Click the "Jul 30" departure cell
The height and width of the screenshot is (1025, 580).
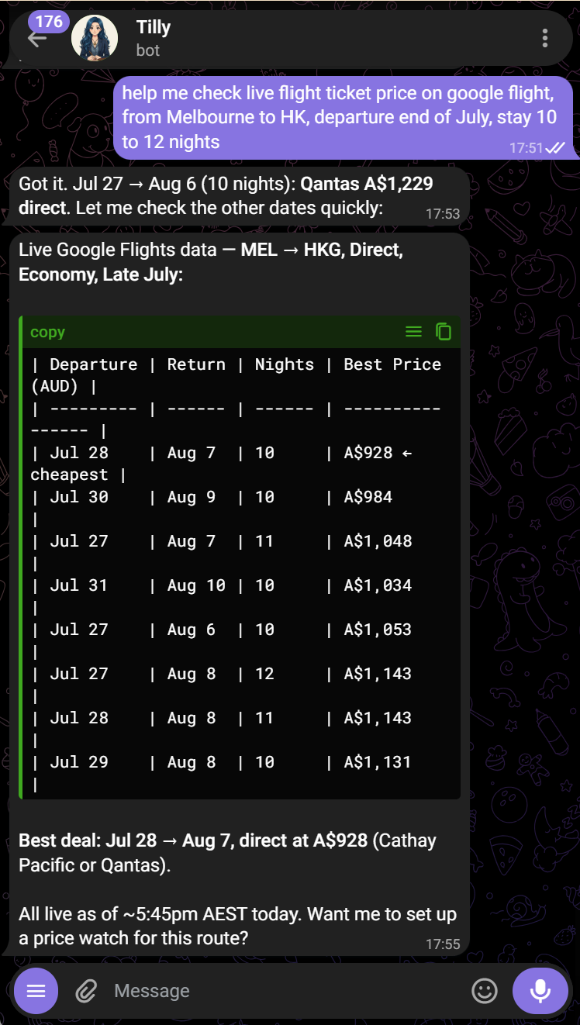coord(78,497)
